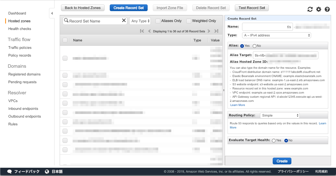The height and width of the screenshot is (176, 336).
Task: Jump to the last page of records
Action: (216, 31)
